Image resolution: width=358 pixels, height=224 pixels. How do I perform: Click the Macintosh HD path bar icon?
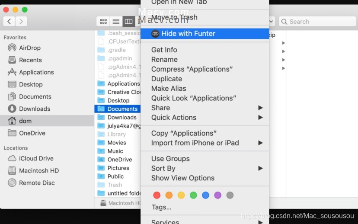103,203
